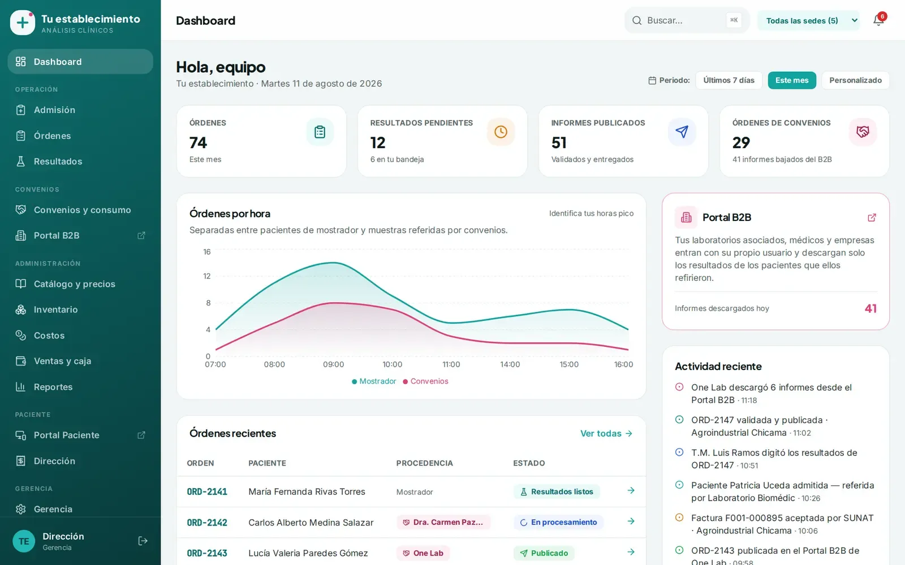Open Reportes in the sidebar
The width and height of the screenshot is (905, 565).
coord(80,387)
